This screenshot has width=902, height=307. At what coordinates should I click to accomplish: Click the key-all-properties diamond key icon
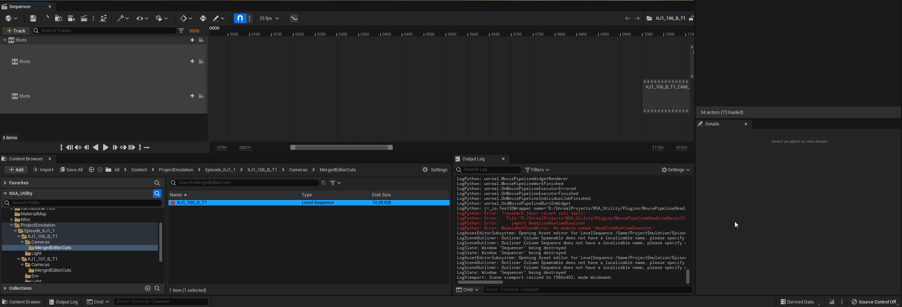point(203,18)
